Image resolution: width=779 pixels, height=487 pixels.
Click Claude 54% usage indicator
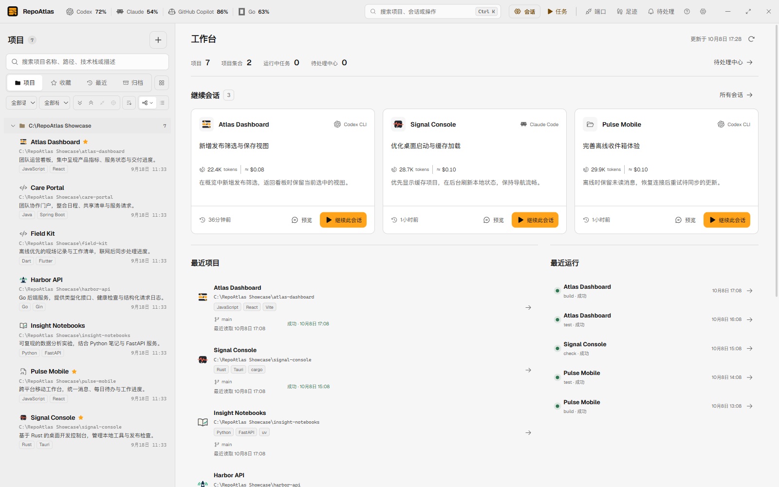pos(137,12)
